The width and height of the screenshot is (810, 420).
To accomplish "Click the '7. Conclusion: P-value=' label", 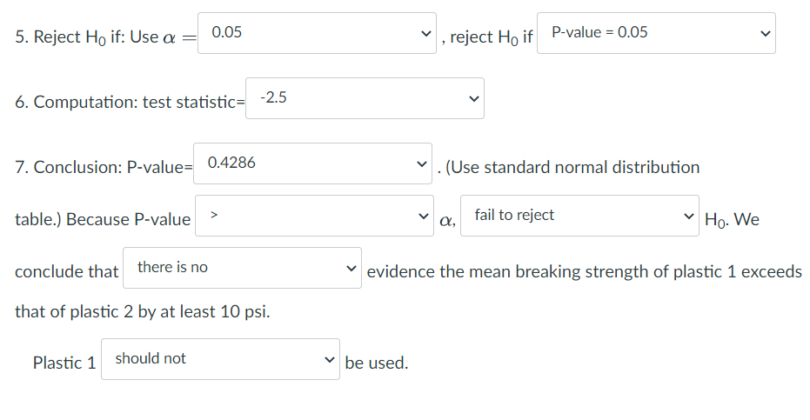I will 103,167.
